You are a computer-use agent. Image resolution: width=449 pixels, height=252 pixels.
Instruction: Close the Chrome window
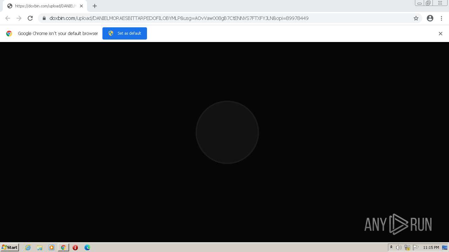coord(440,3)
